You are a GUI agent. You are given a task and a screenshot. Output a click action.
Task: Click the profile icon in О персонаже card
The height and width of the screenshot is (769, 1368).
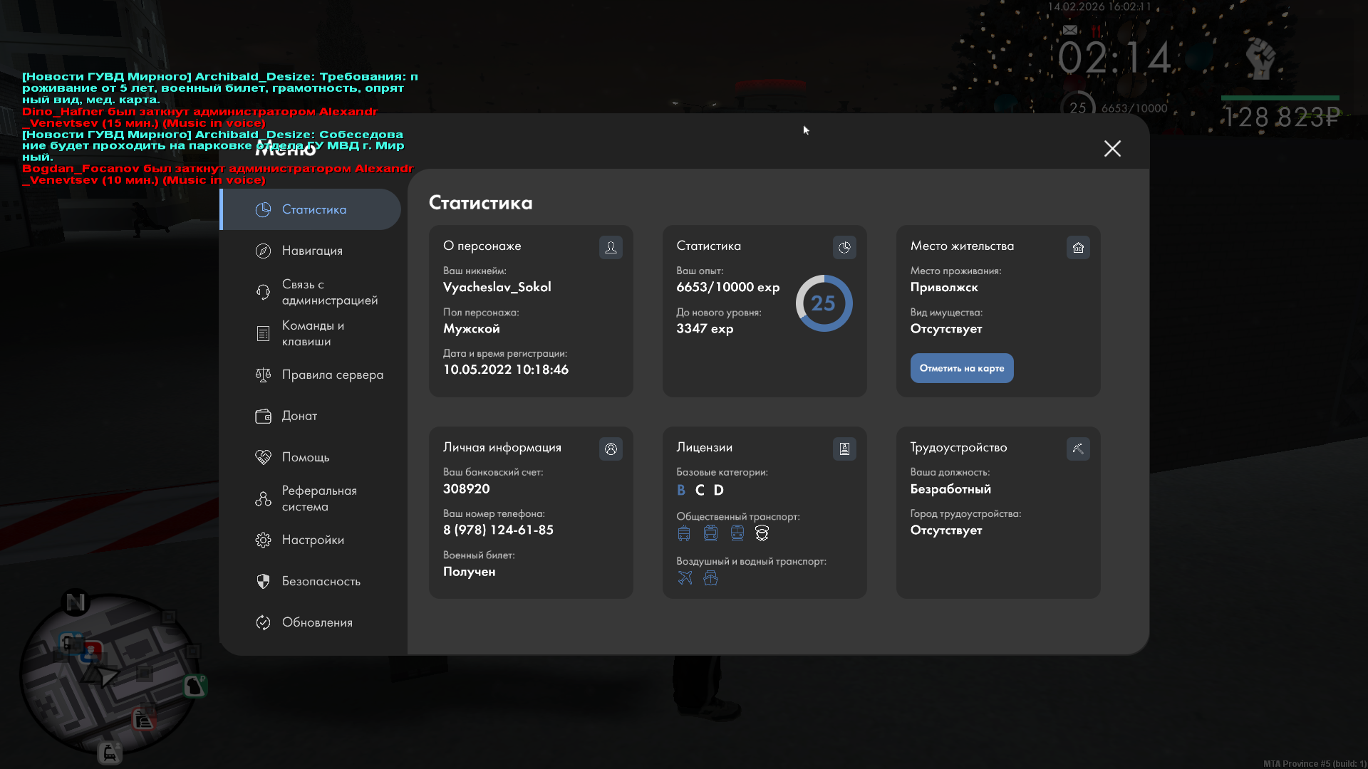tap(611, 247)
